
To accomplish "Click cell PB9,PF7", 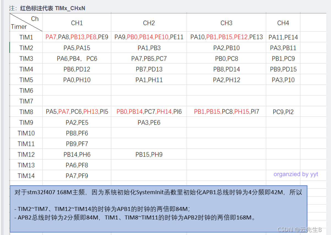I will coord(77,144).
